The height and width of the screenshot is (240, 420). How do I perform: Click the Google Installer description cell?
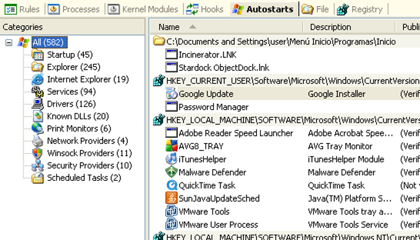coord(337,94)
